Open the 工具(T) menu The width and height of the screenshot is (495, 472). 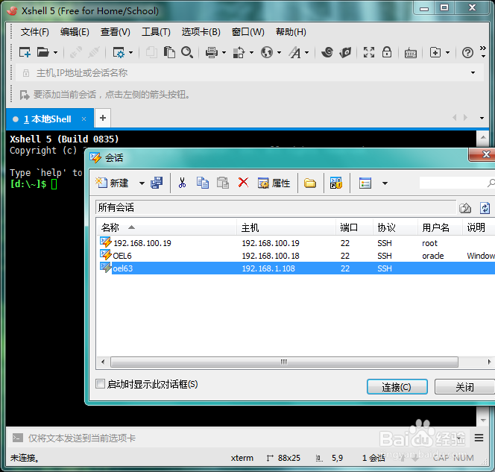click(x=156, y=32)
